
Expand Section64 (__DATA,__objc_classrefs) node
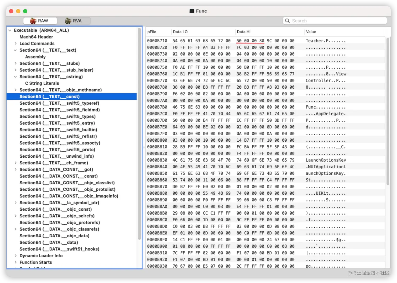point(15,229)
